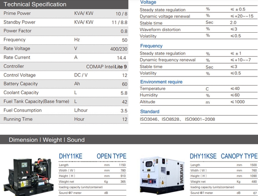Select the open type Weight net value 365
The height and width of the screenshot is (196, 258).
click(123, 182)
